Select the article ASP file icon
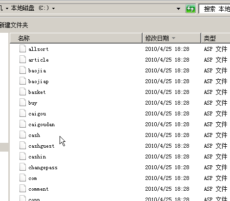The height and width of the screenshot is (201, 230). click(22, 60)
